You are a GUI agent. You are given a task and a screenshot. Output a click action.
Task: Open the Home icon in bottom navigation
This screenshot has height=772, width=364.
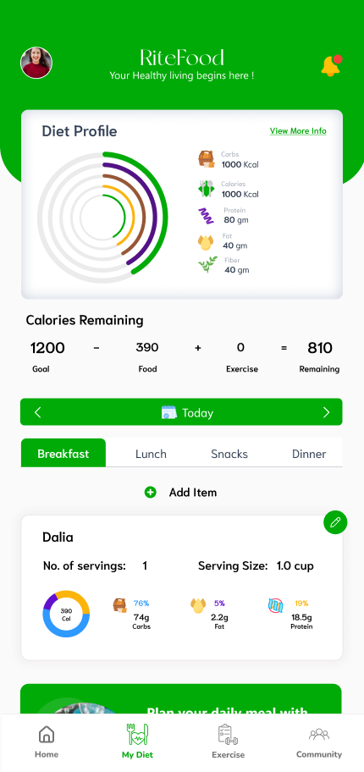coord(47,734)
